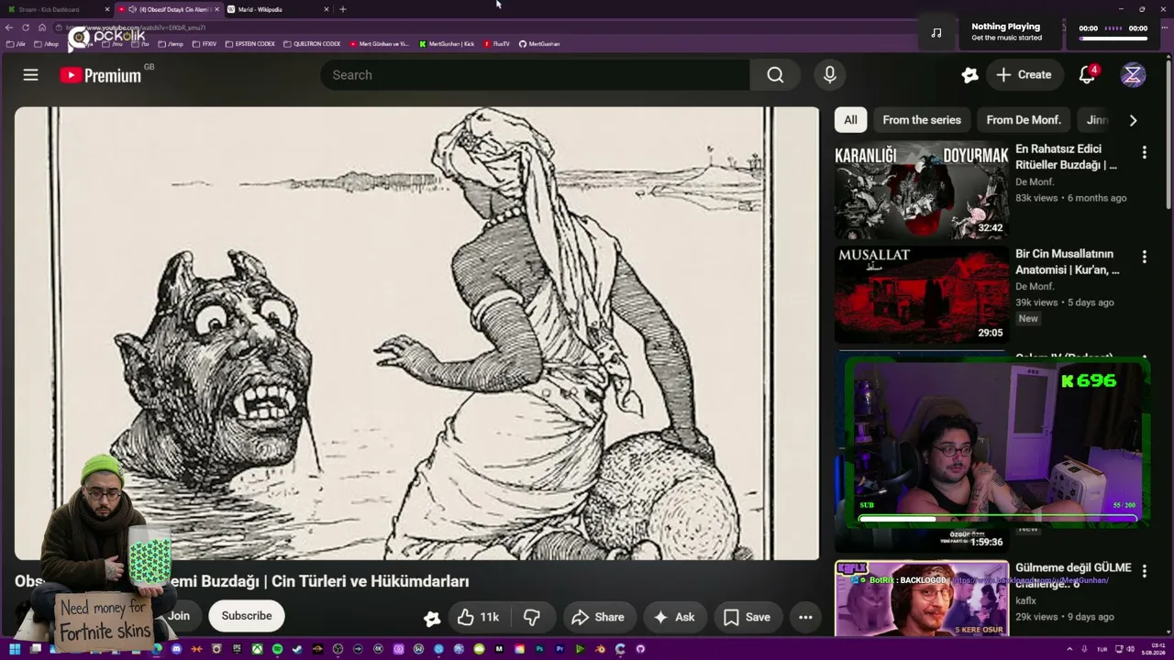This screenshot has height=660, width=1174.
Task: Like the video with thumbs up
Action: (478, 617)
